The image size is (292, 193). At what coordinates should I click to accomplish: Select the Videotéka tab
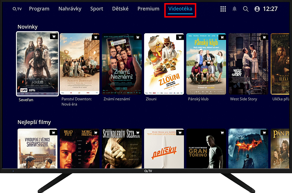click(180, 9)
